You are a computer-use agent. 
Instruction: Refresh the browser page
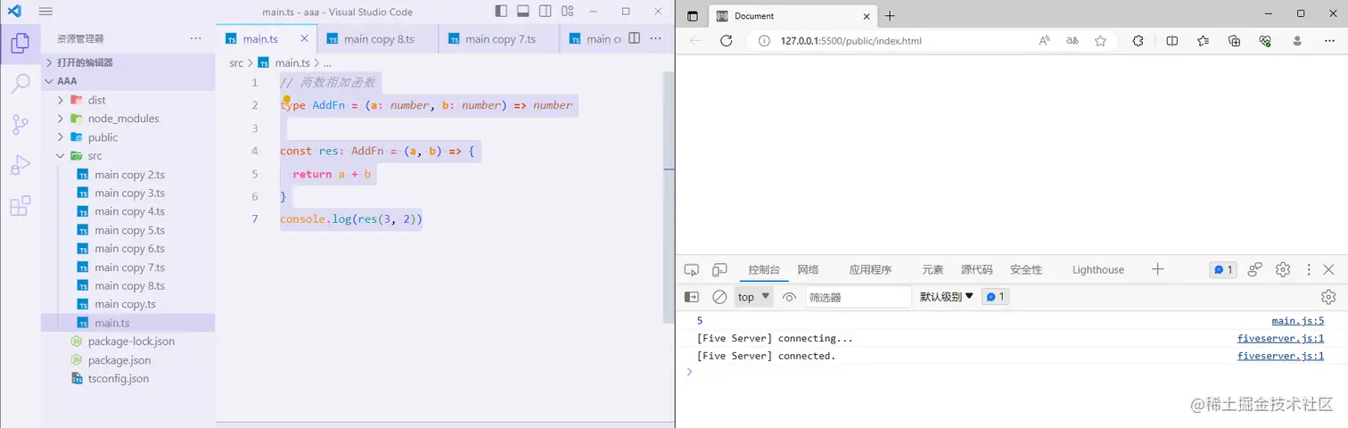(x=726, y=41)
